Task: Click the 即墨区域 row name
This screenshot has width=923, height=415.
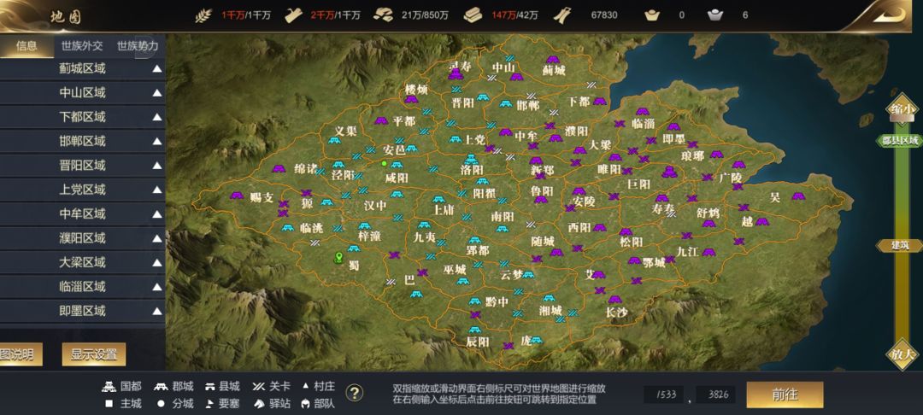Action: pos(82,311)
